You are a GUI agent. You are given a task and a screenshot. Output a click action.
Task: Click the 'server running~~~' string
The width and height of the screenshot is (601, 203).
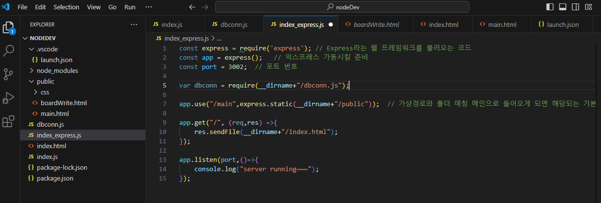(278, 169)
